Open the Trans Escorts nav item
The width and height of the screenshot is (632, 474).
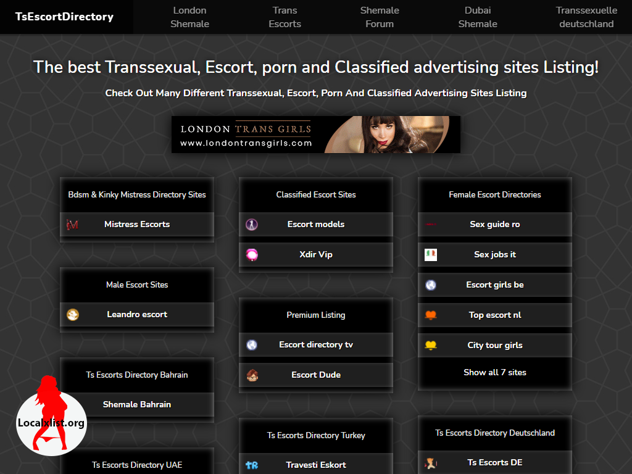(285, 17)
